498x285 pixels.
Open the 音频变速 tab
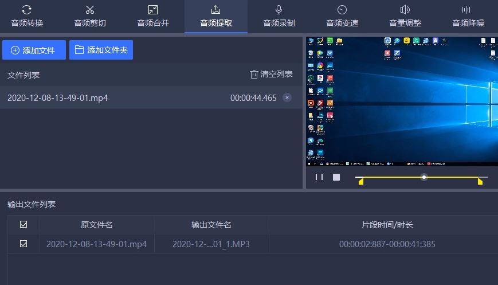(342, 16)
